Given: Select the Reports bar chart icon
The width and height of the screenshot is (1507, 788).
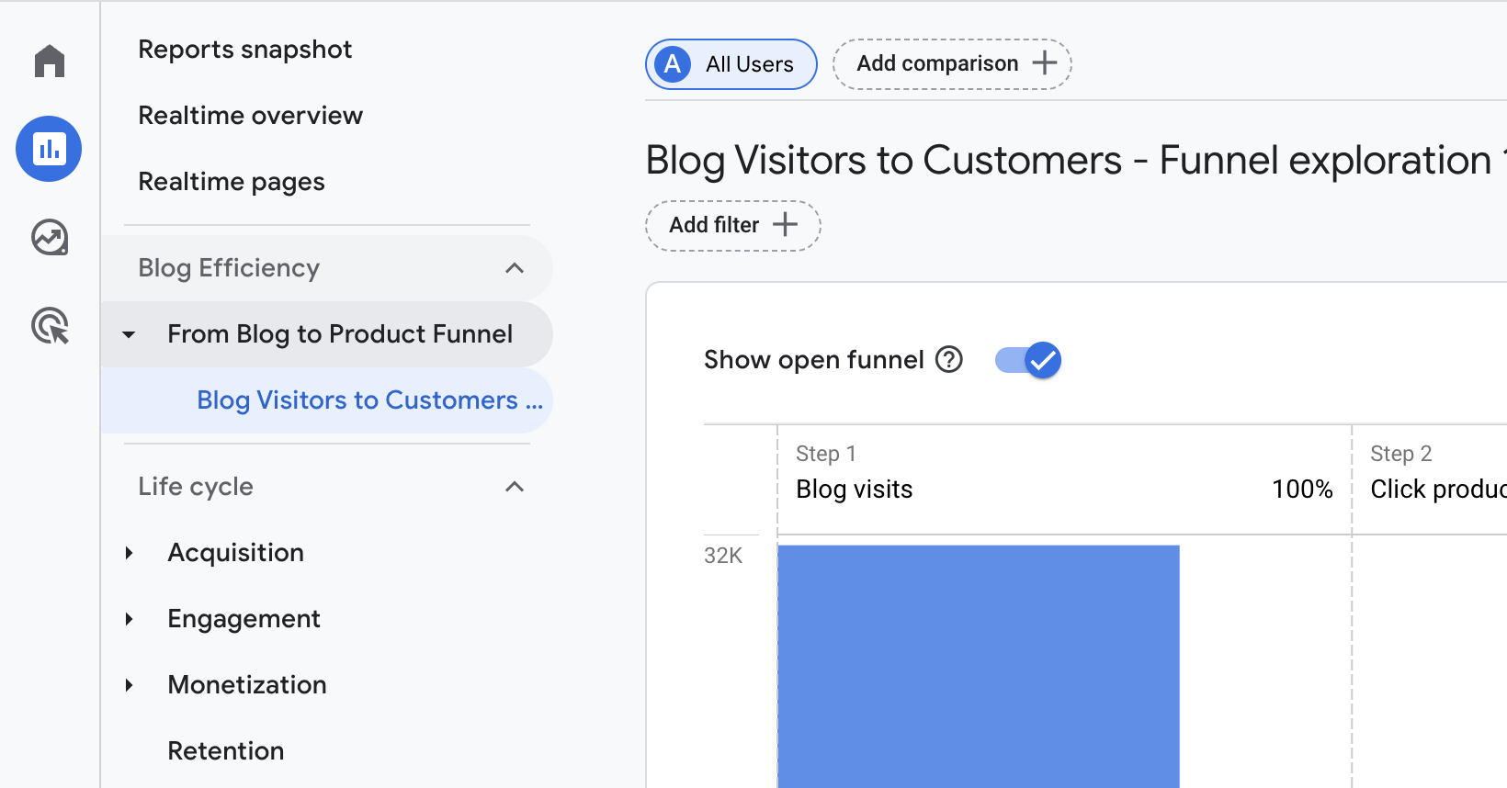Looking at the screenshot, I should (49, 149).
